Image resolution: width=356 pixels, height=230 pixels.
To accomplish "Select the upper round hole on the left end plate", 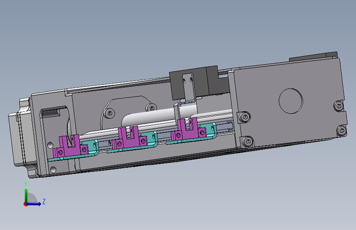I will click(x=51, y=145).
